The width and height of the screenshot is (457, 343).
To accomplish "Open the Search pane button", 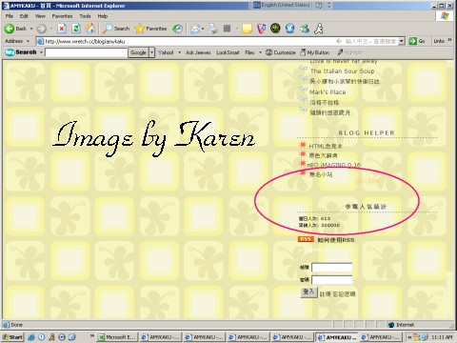I will (116, 29).
